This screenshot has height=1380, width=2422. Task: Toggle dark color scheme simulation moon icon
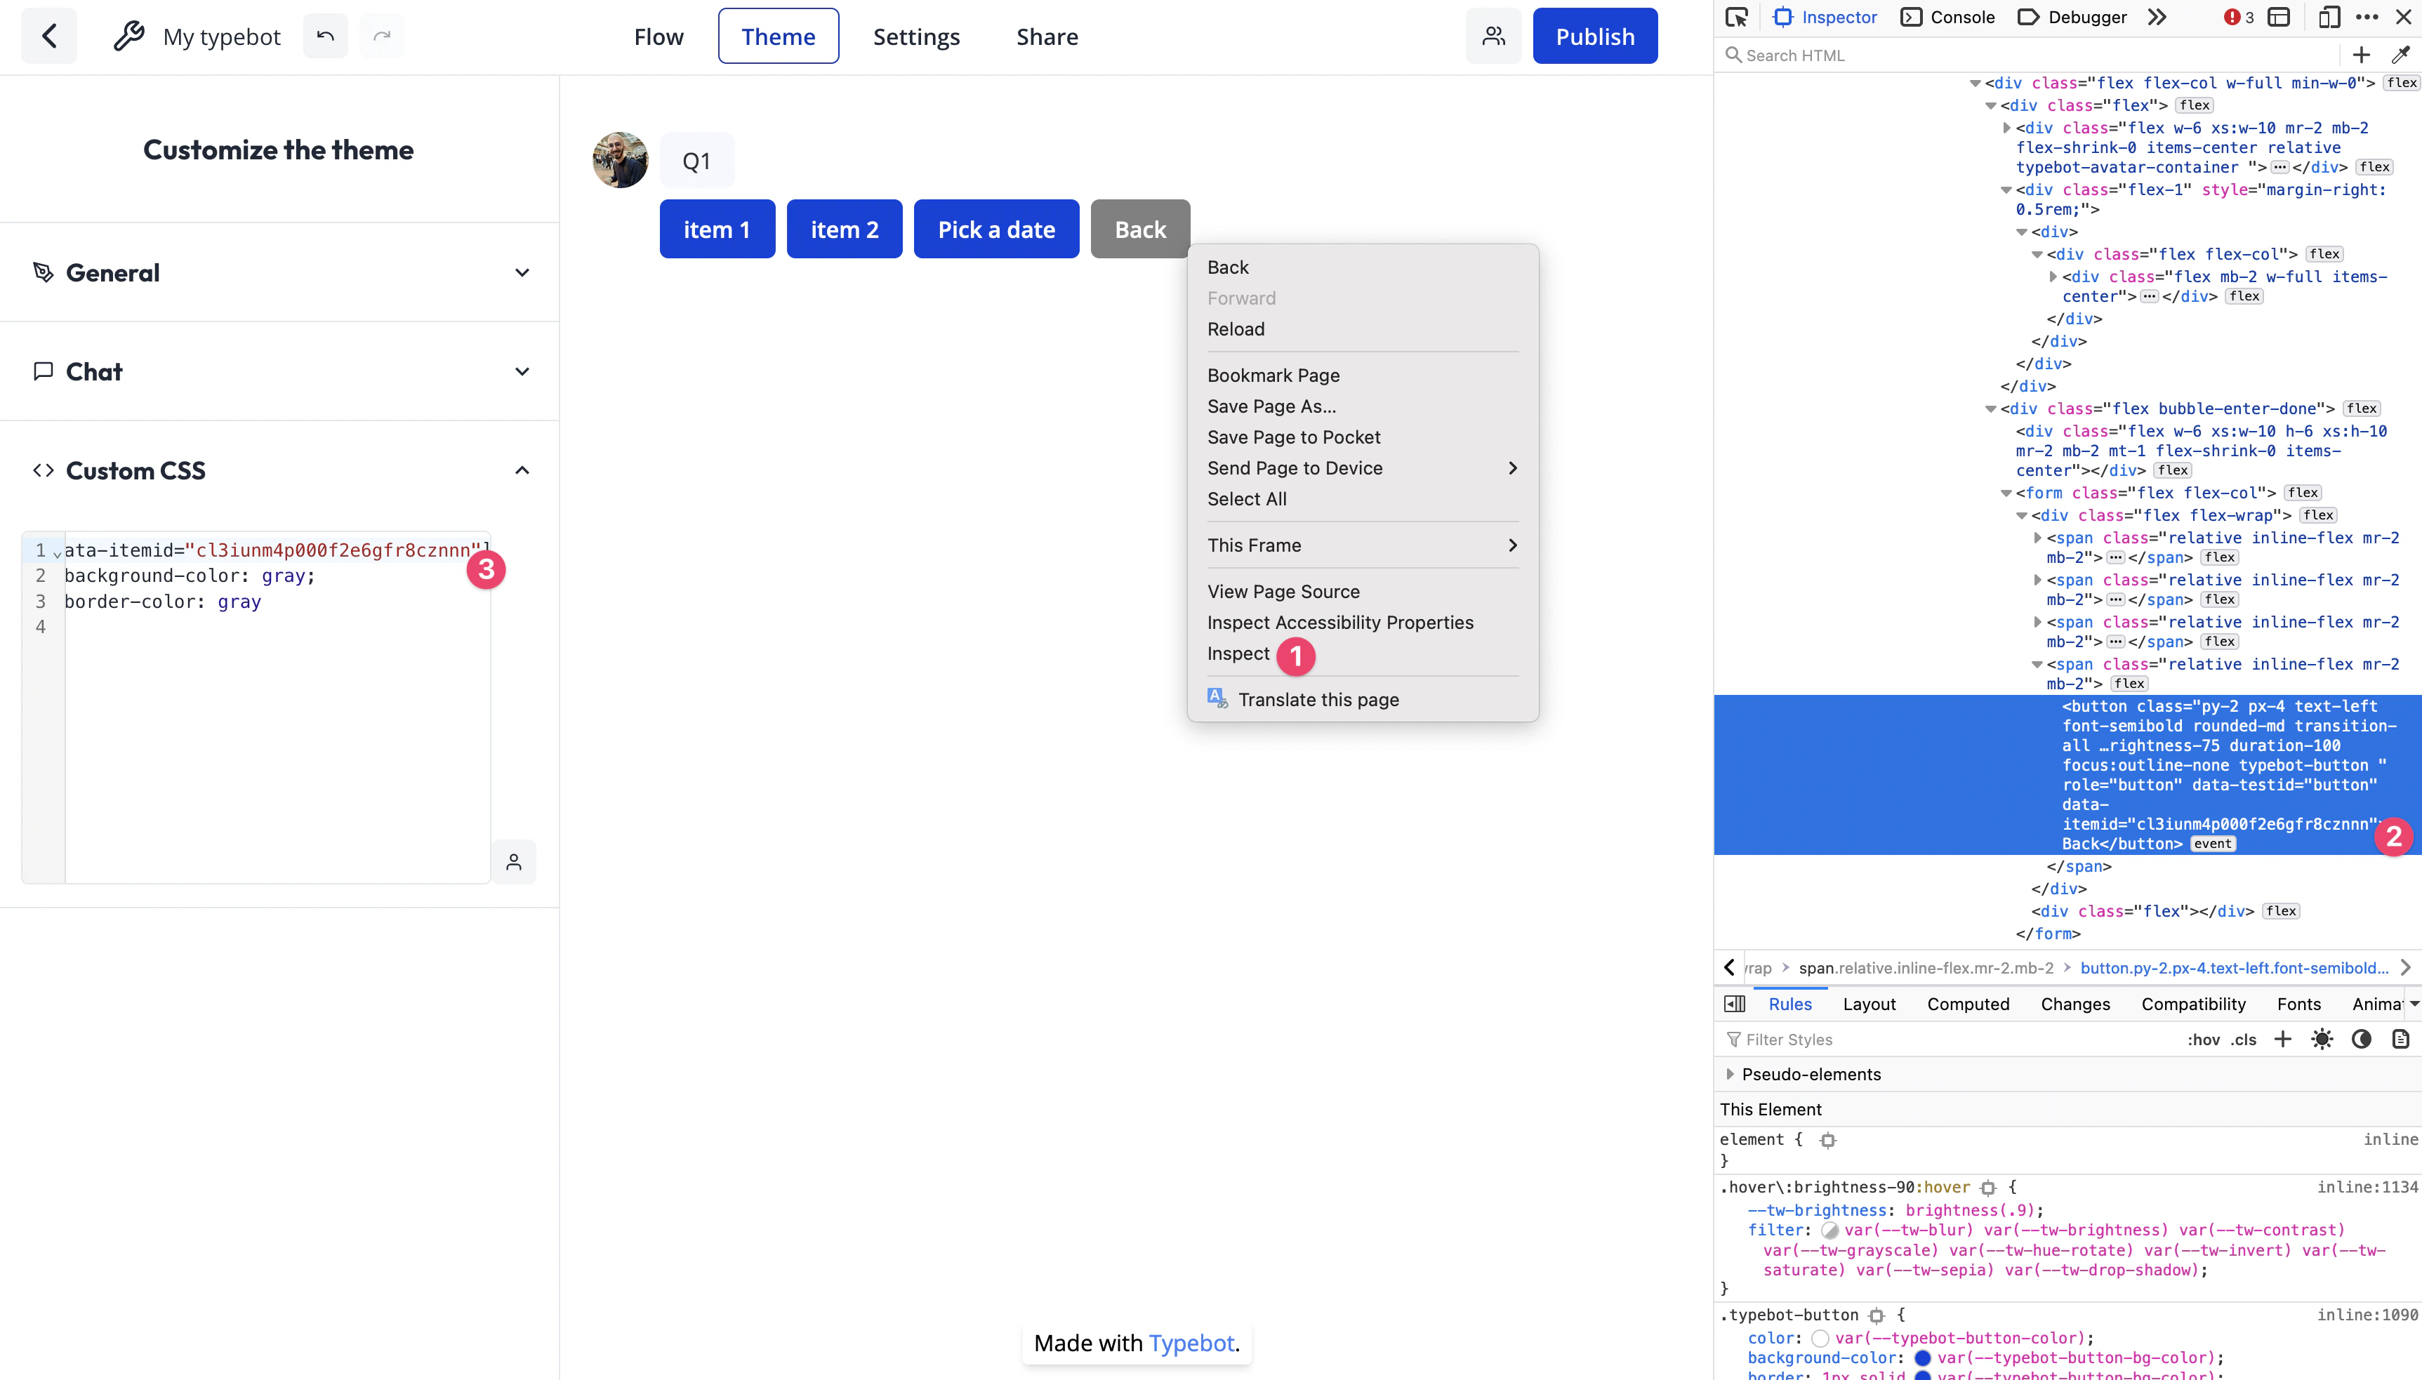point(2362,1040)
